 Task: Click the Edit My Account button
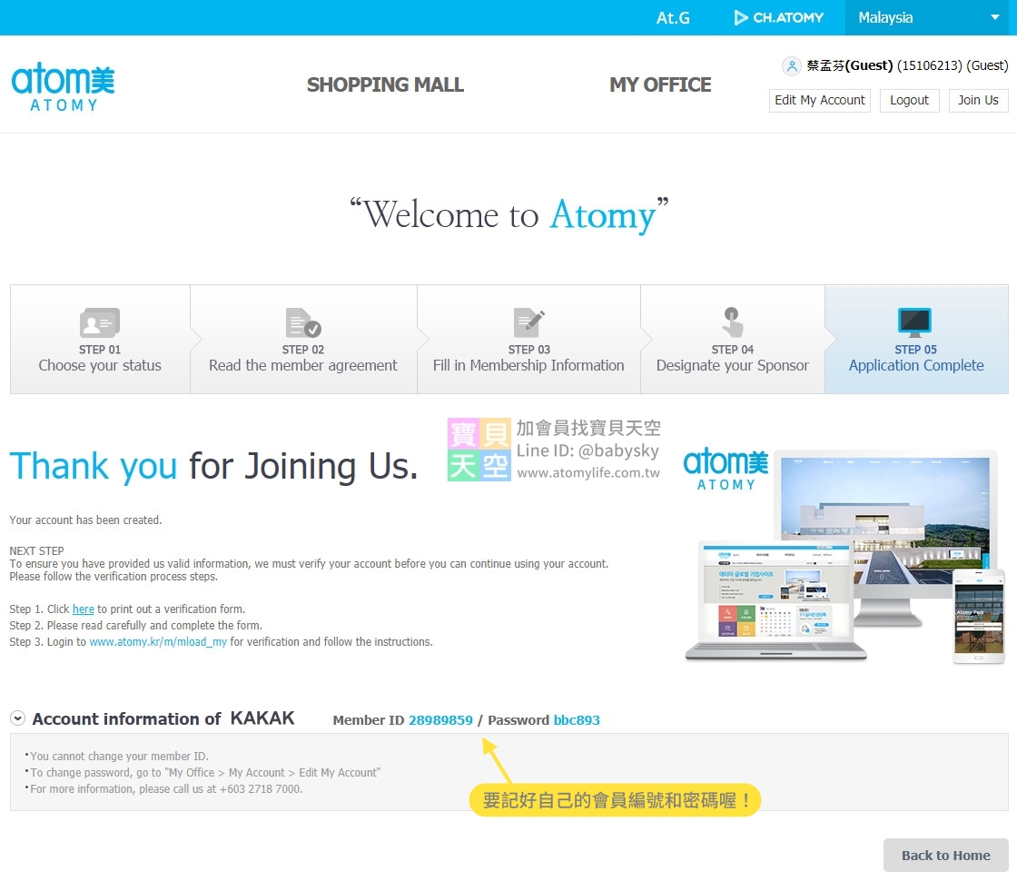click(x=819, y=101)
